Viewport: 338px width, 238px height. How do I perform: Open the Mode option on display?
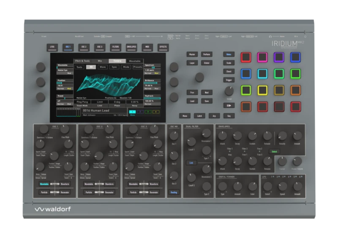126,67
